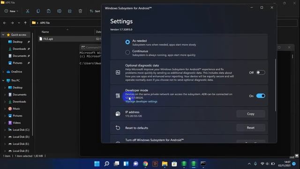Go up one folder level
This screenshot has height=169, width=300.
point(25,23)
